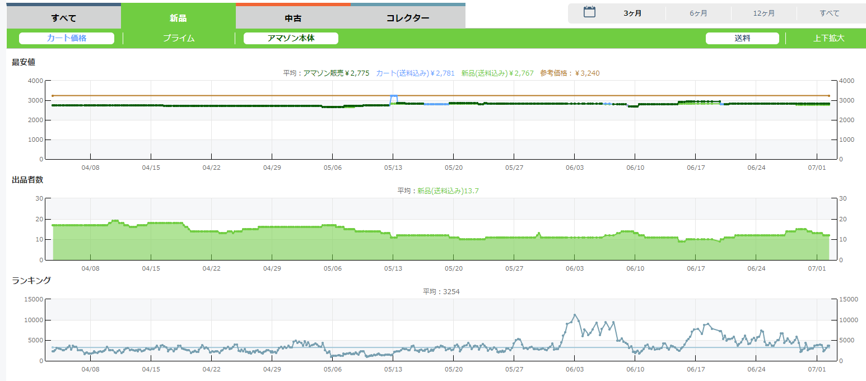Screen dimensions: 866x381
Task: Open the 中古 tab
Action: 293,18
